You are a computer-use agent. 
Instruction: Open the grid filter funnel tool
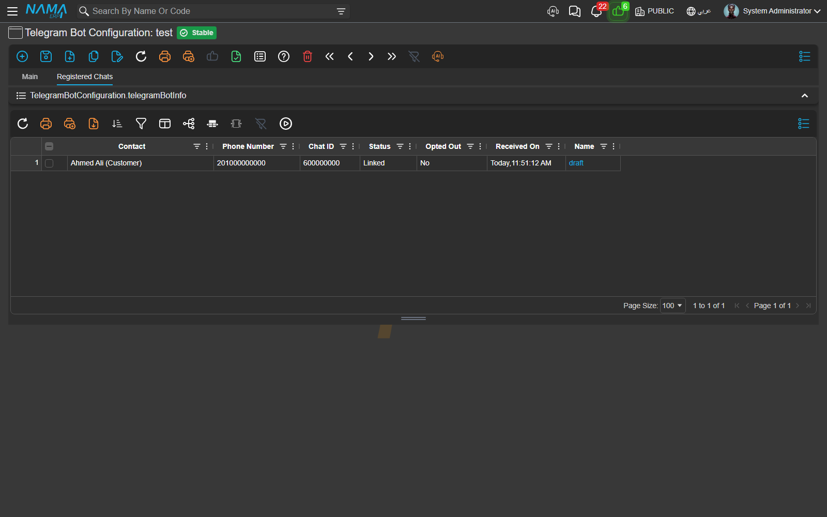click(141, 124)
